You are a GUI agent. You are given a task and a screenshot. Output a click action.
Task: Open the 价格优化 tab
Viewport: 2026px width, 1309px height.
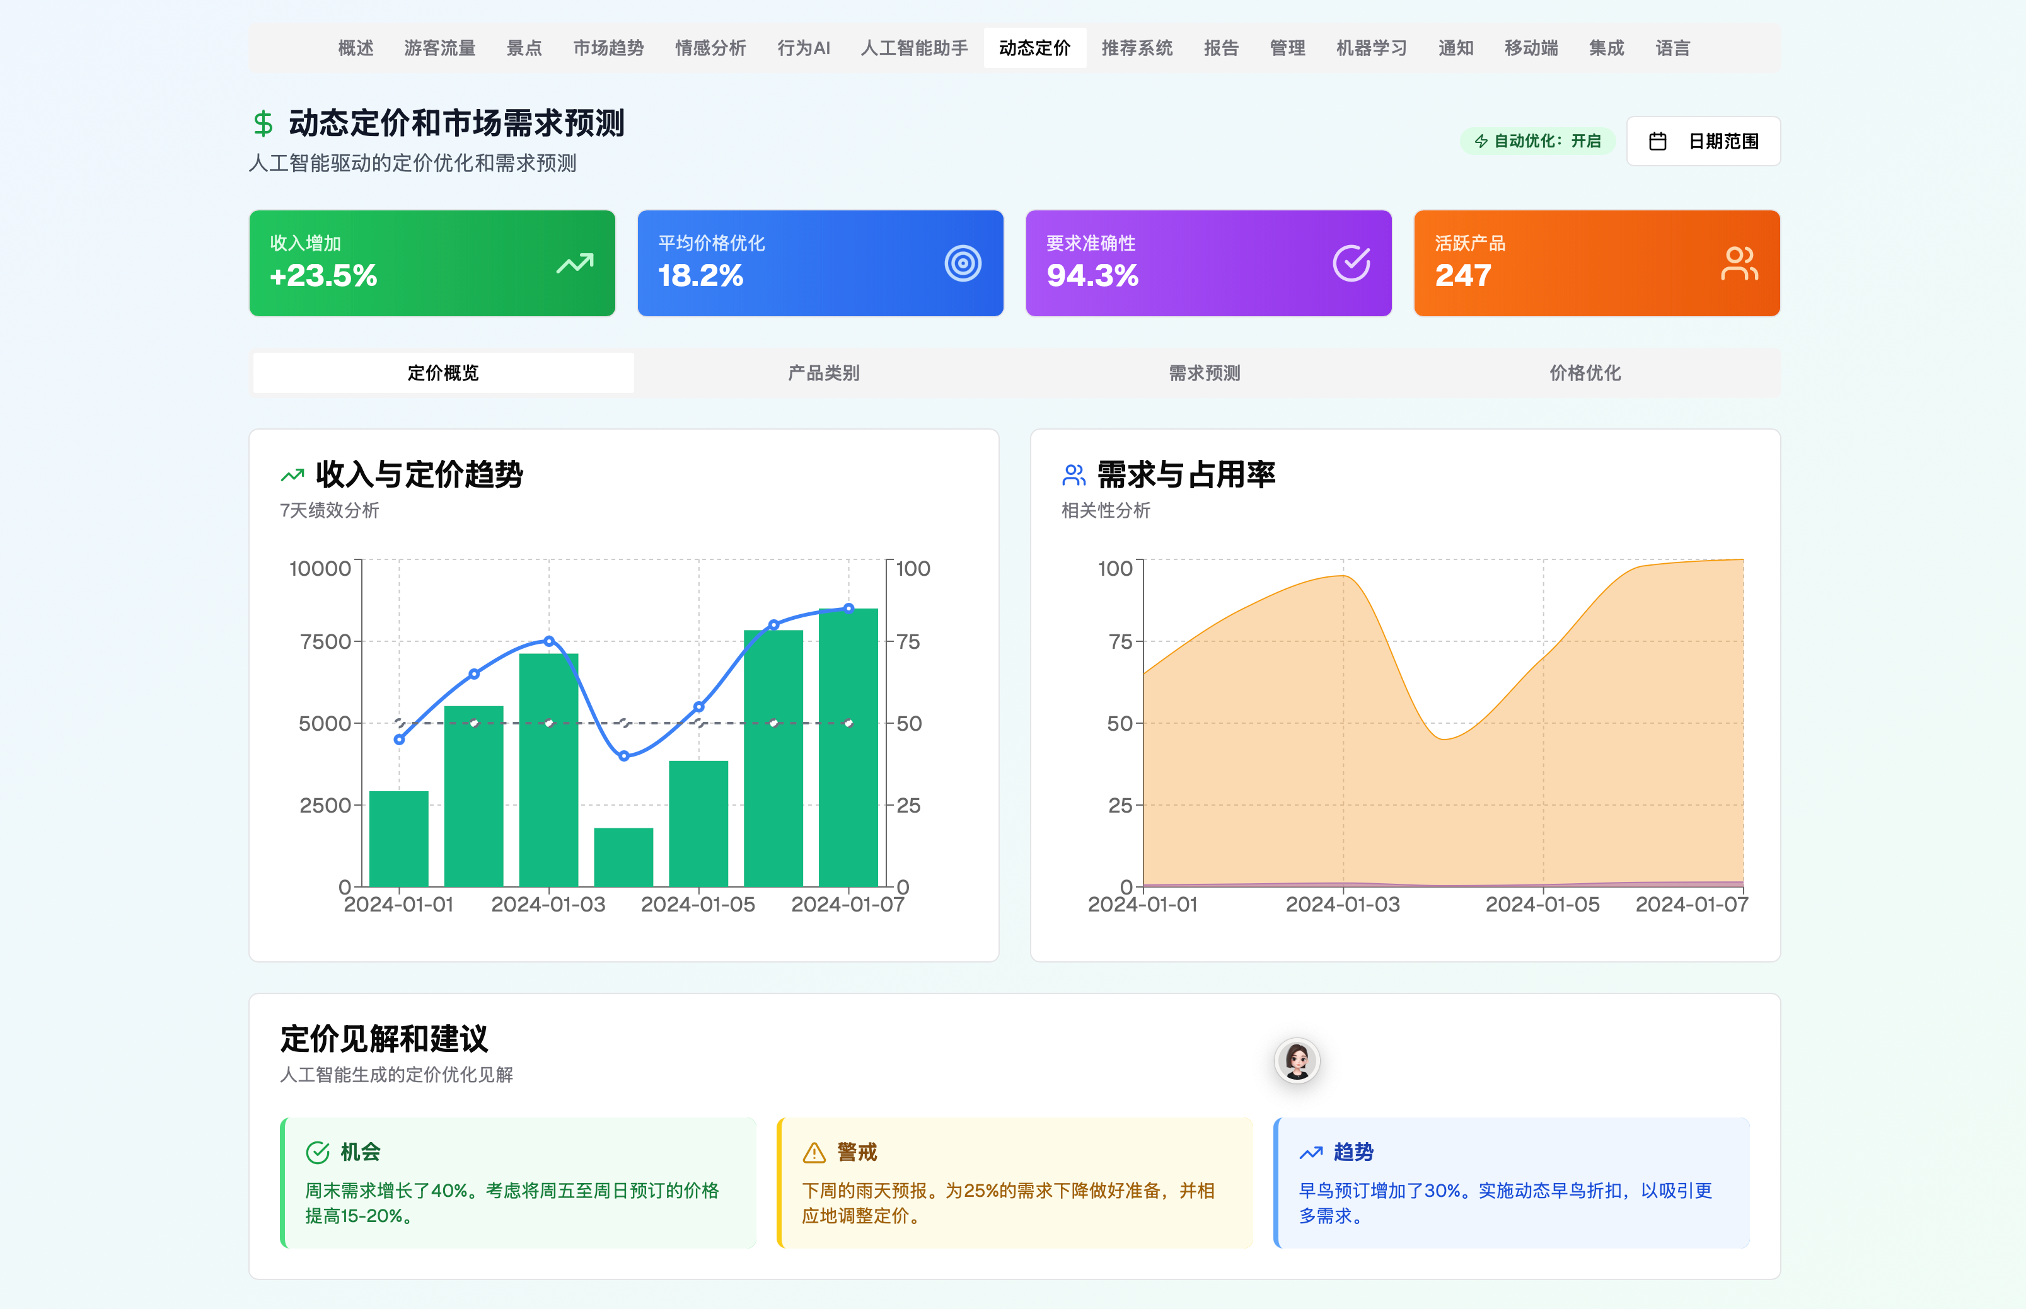1585,373
